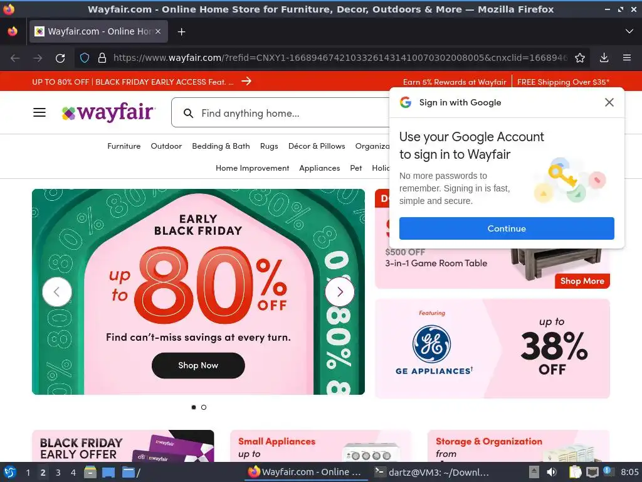Click the arrow beside Black Friday promo
The width and height of the screenshot is (642, 482).
click(x=246, y=81)
